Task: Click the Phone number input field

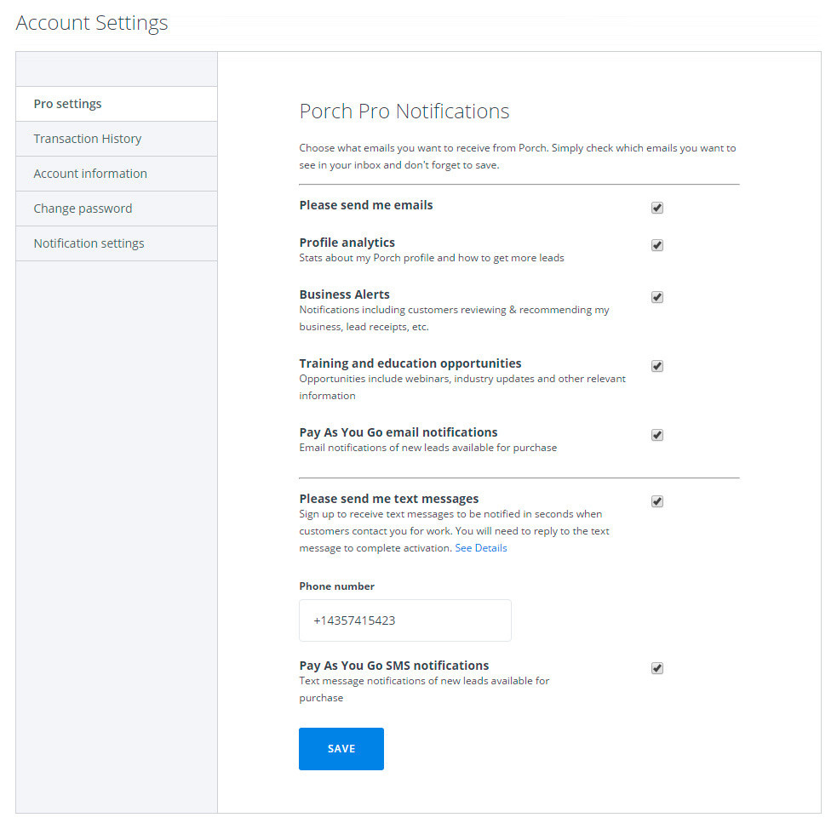Action: pos(405,620)
